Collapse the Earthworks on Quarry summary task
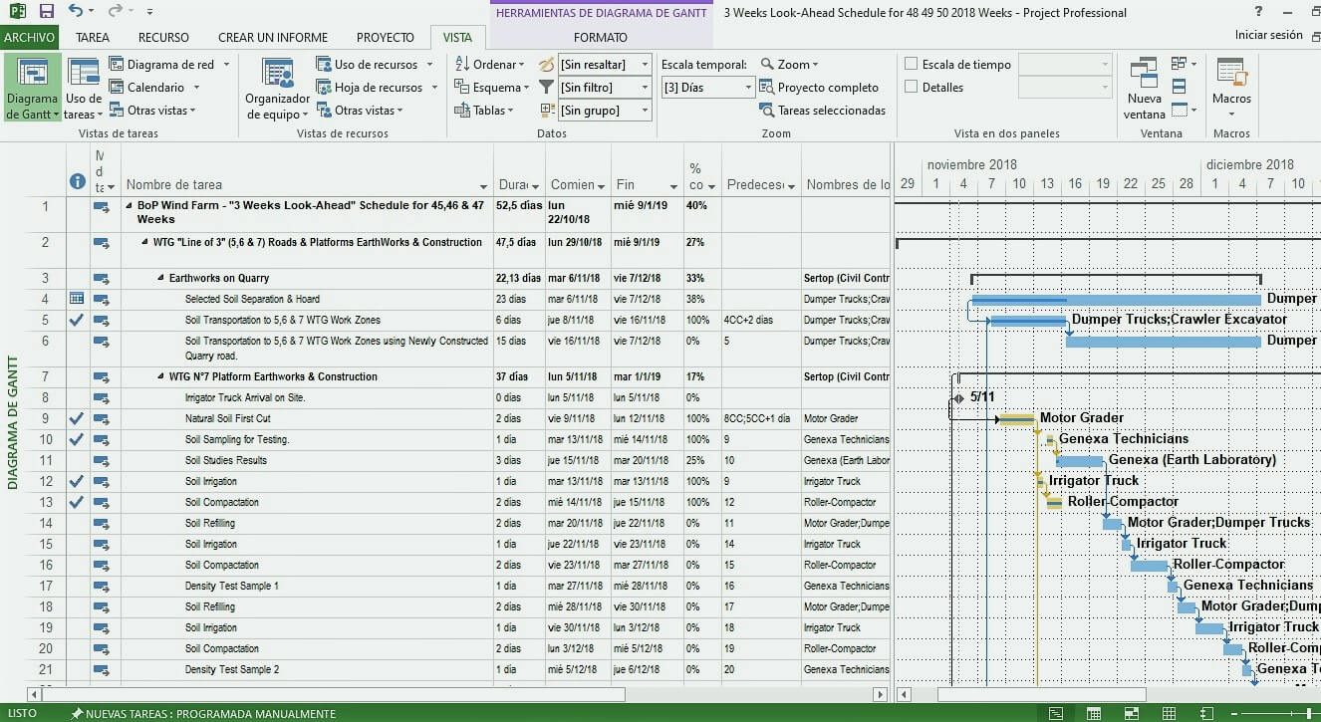This screenshot has height=722, width=1321. pyautogui.click(x=161, y=279)
